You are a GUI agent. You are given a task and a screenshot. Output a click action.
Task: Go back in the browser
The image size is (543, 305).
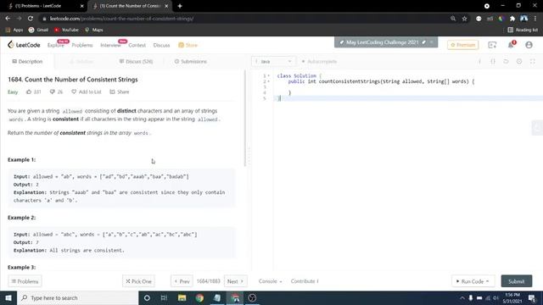[x=8, y=19]
